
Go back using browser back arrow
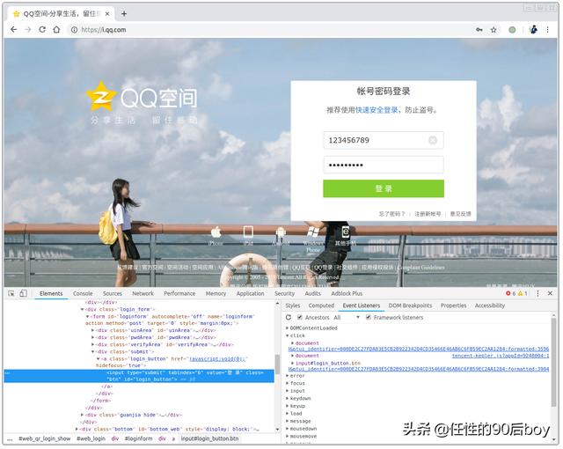click(14, 29)
